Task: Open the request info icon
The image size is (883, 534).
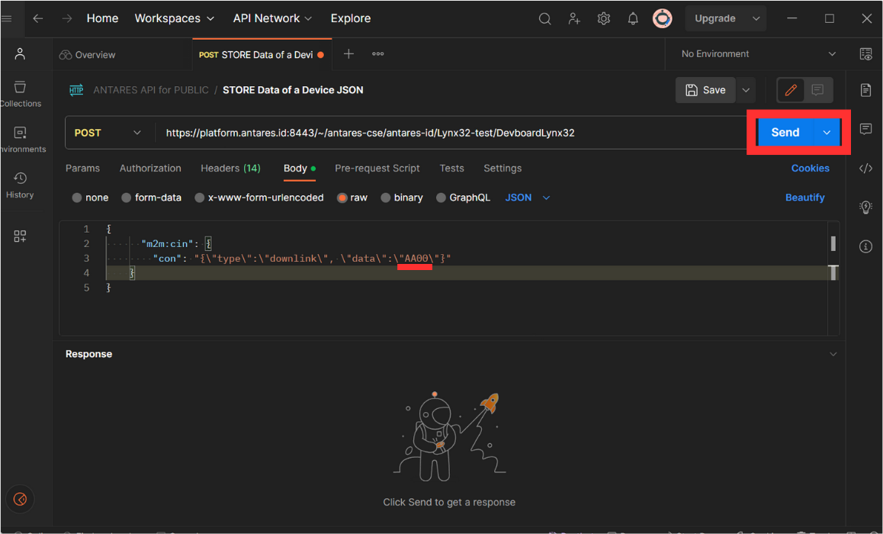Action: coord(865,246)
